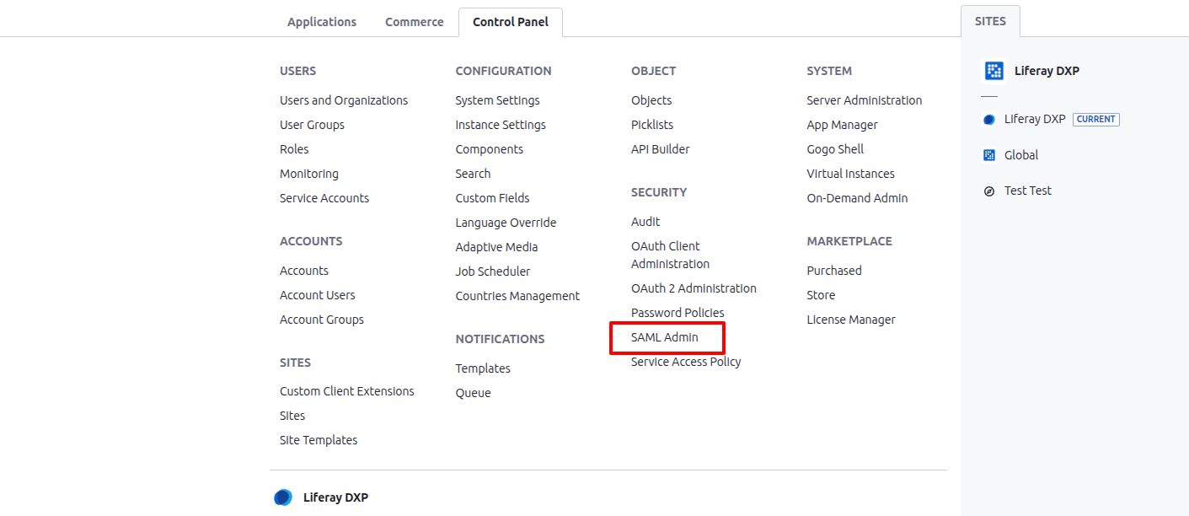
Task: Switch to the Commerce tab
Action: point(415,22)
